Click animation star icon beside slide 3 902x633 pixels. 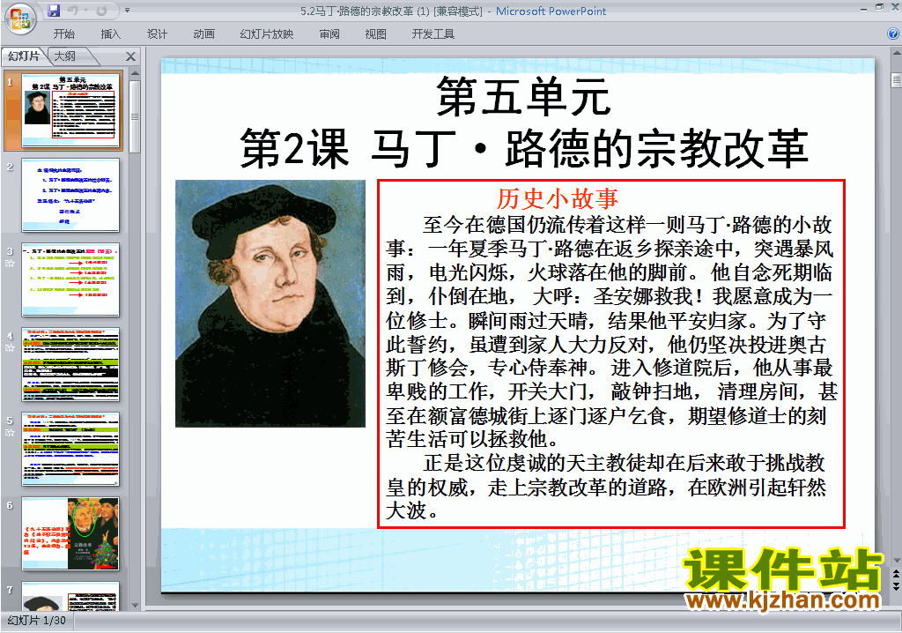point(10,264)
